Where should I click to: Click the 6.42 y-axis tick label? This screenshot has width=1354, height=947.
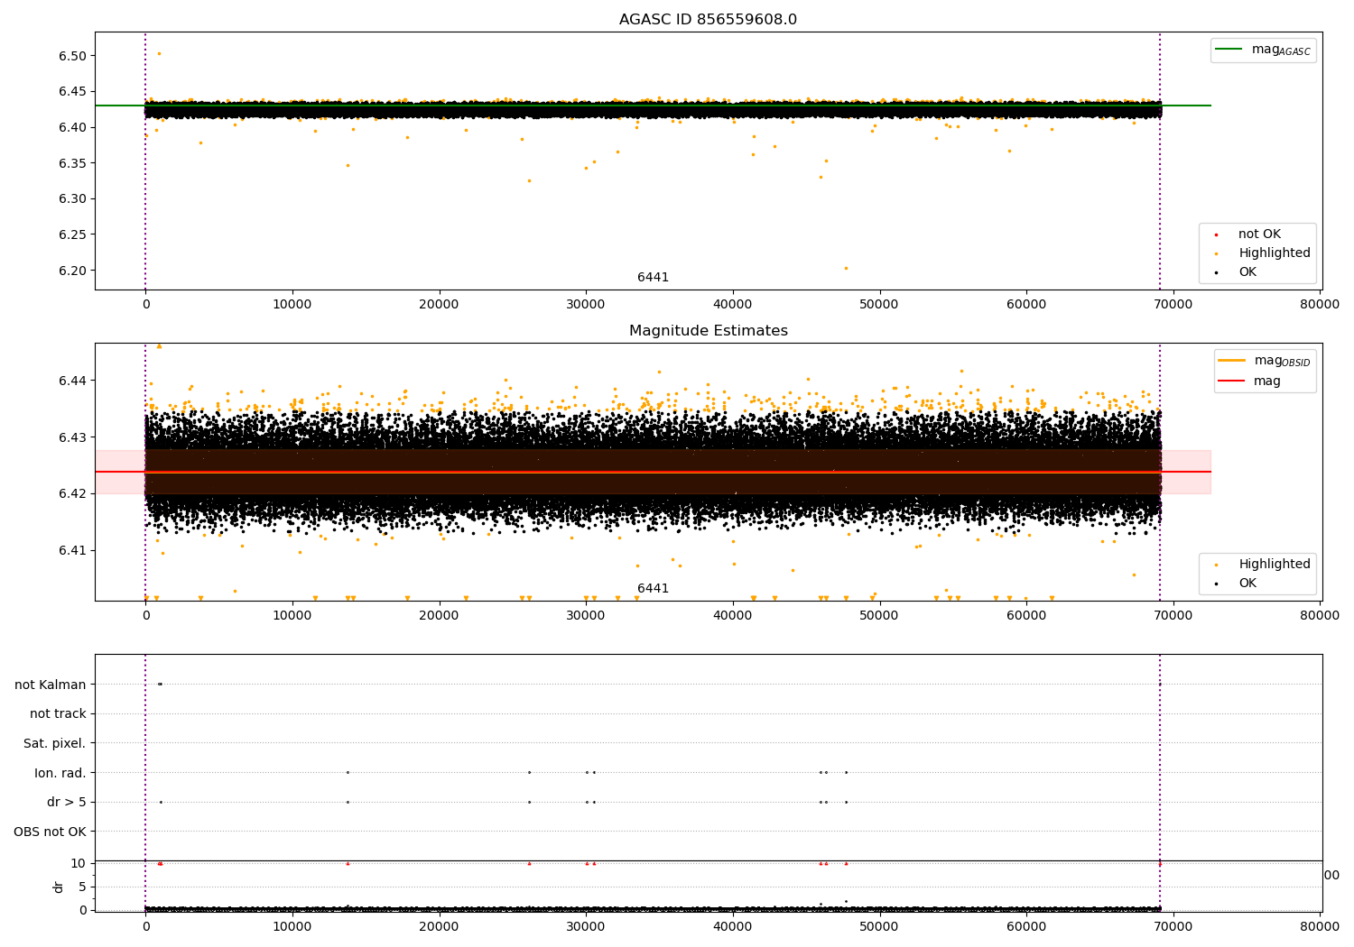(72, 493)
